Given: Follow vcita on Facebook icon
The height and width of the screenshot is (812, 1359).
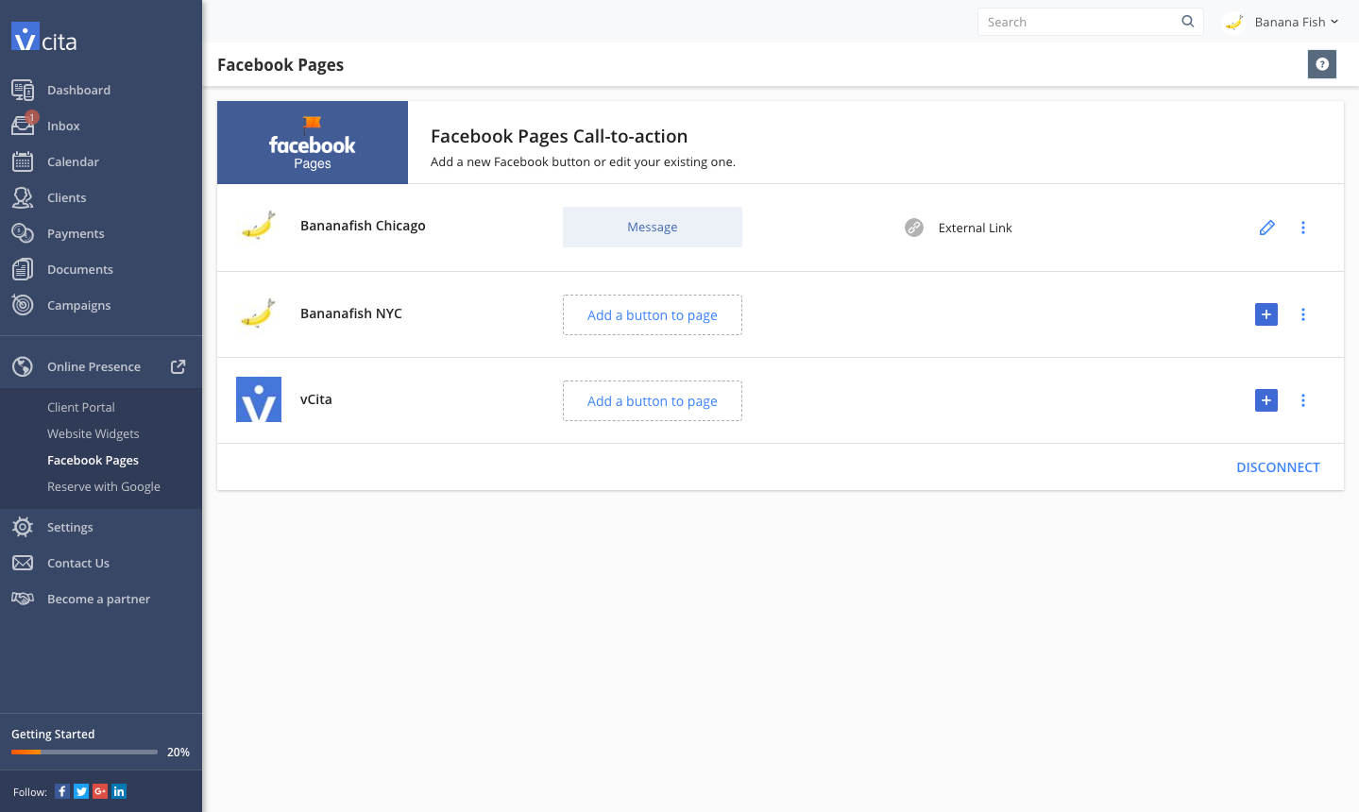Looking at the screenshot, I should 62,791.
